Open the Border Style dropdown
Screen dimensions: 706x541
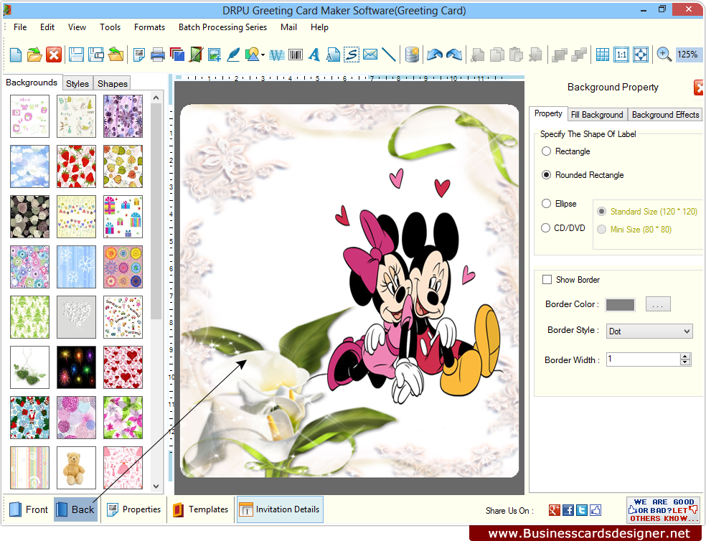click(x=649, y=331)
